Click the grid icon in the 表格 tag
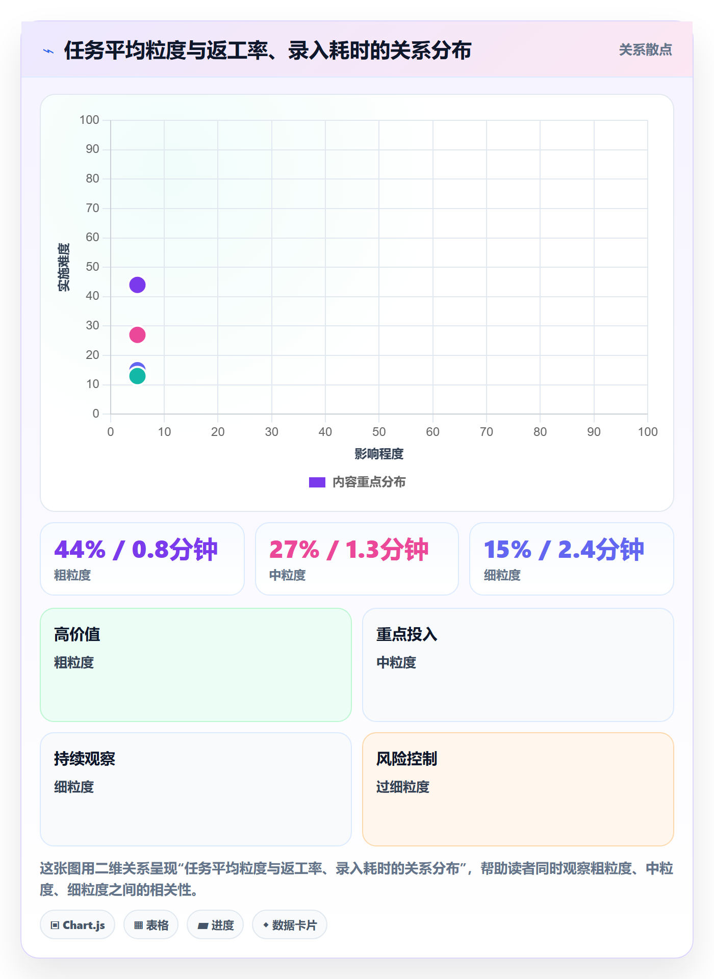714x979 pixels. click(139, 925)
